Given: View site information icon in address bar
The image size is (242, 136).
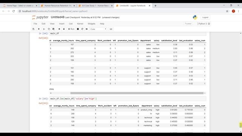Looking at the screenshot, I should coord(20,11).
